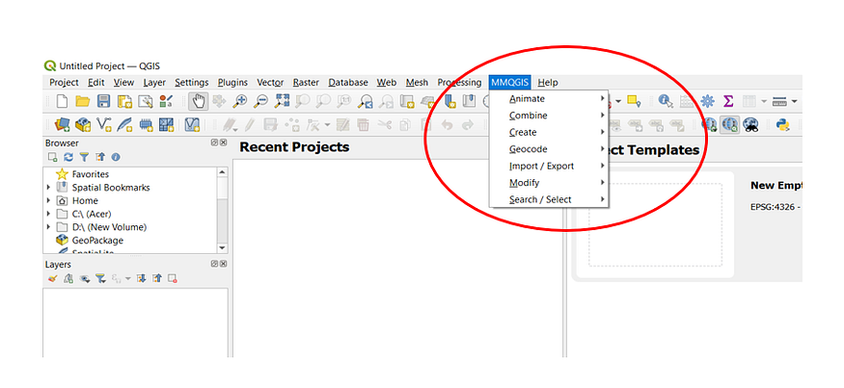Expand the Home tree node
The width and height of the screenshot is (844, 388).
click(48, 200)
